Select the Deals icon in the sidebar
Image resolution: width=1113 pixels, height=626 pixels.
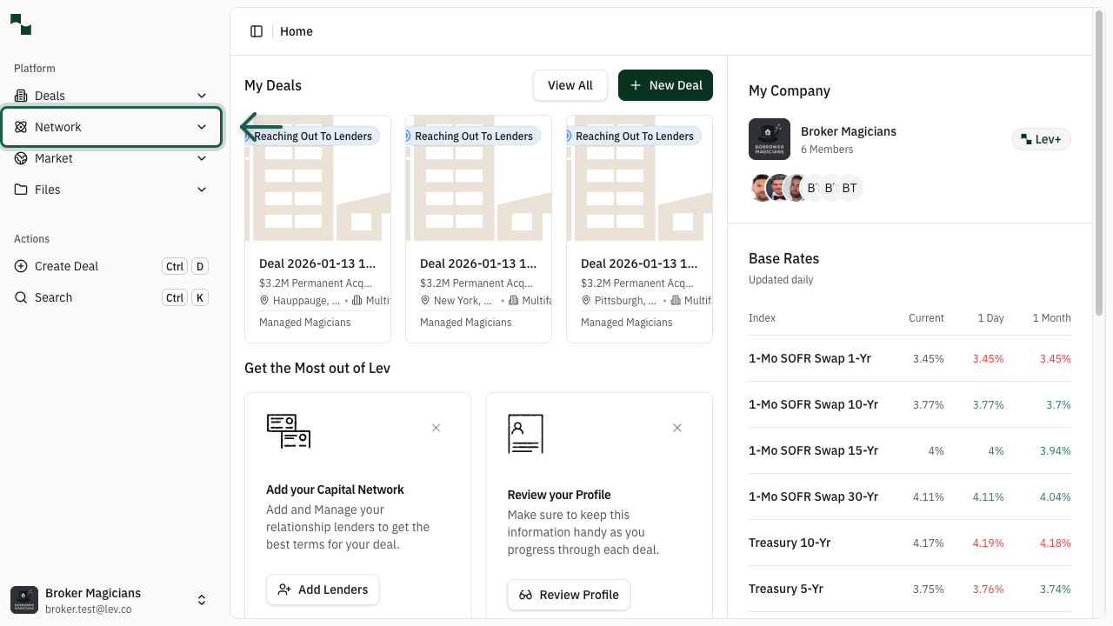(19, 96)
